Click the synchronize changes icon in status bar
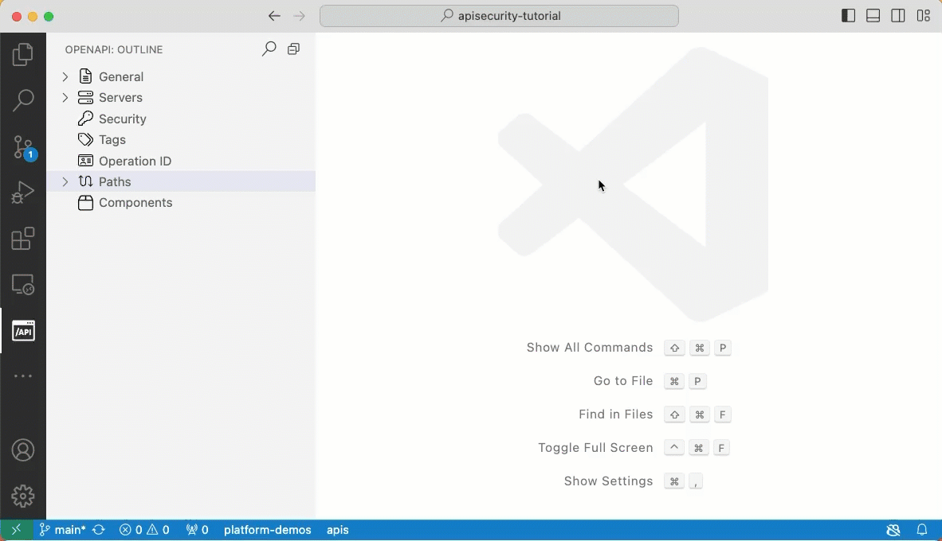 coord(99,530)
